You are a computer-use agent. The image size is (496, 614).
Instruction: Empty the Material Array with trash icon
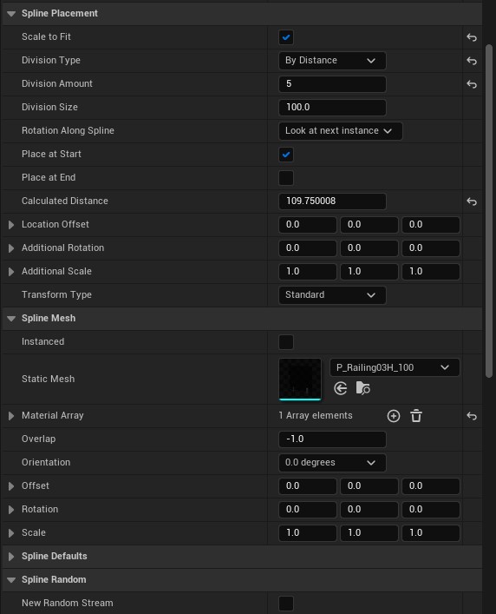[416, 416]
